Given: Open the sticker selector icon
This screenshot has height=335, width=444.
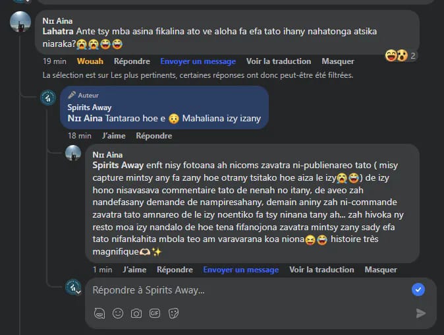Looking at the screenshot, I should [173, 313].
